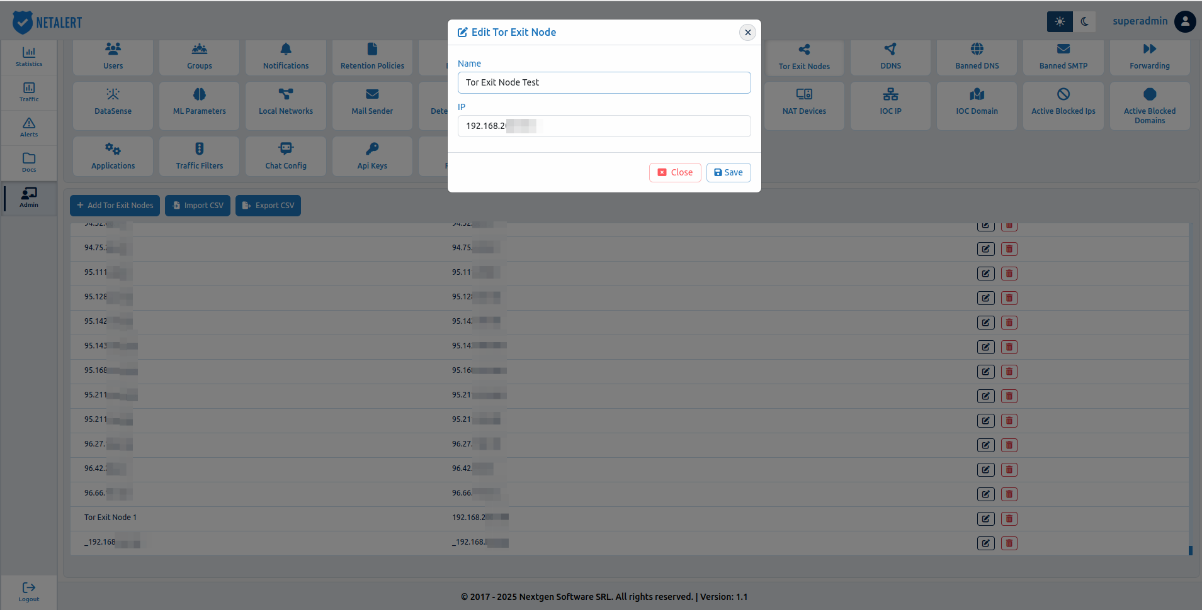1202x610 pixels.
Task: Edit the 94.75 row
Action: [x=985, y=249]
